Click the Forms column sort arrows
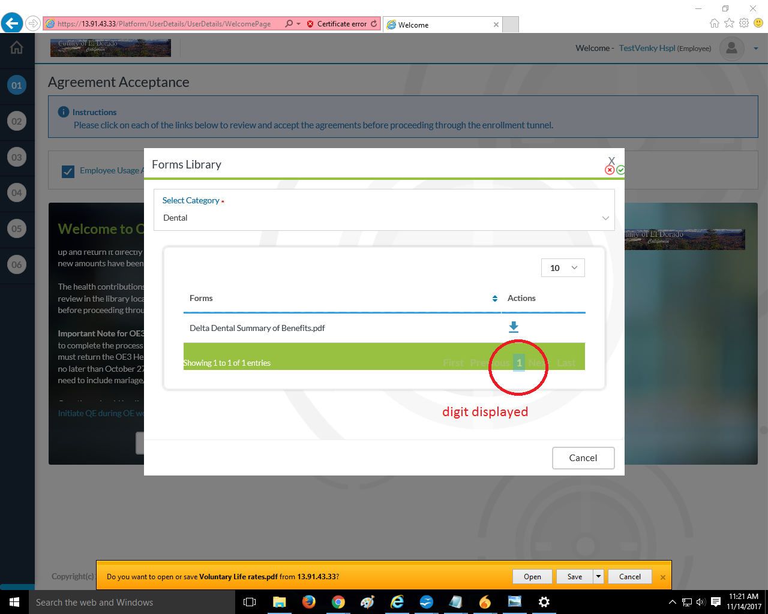This screenshot has width=768, height=614. click(x=494, y=299)
